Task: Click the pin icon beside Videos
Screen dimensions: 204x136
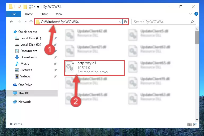Action: (55, 76)
